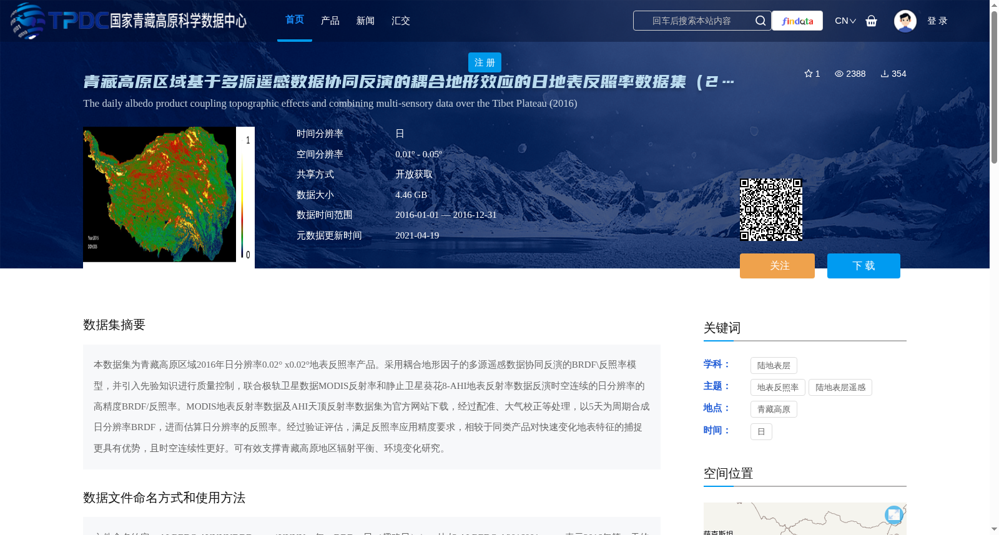Click the 登录 login link
The height and width of the screenshot is (535, 999).
tap(937, 21)
